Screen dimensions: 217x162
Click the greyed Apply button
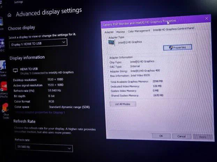[202, 137]
